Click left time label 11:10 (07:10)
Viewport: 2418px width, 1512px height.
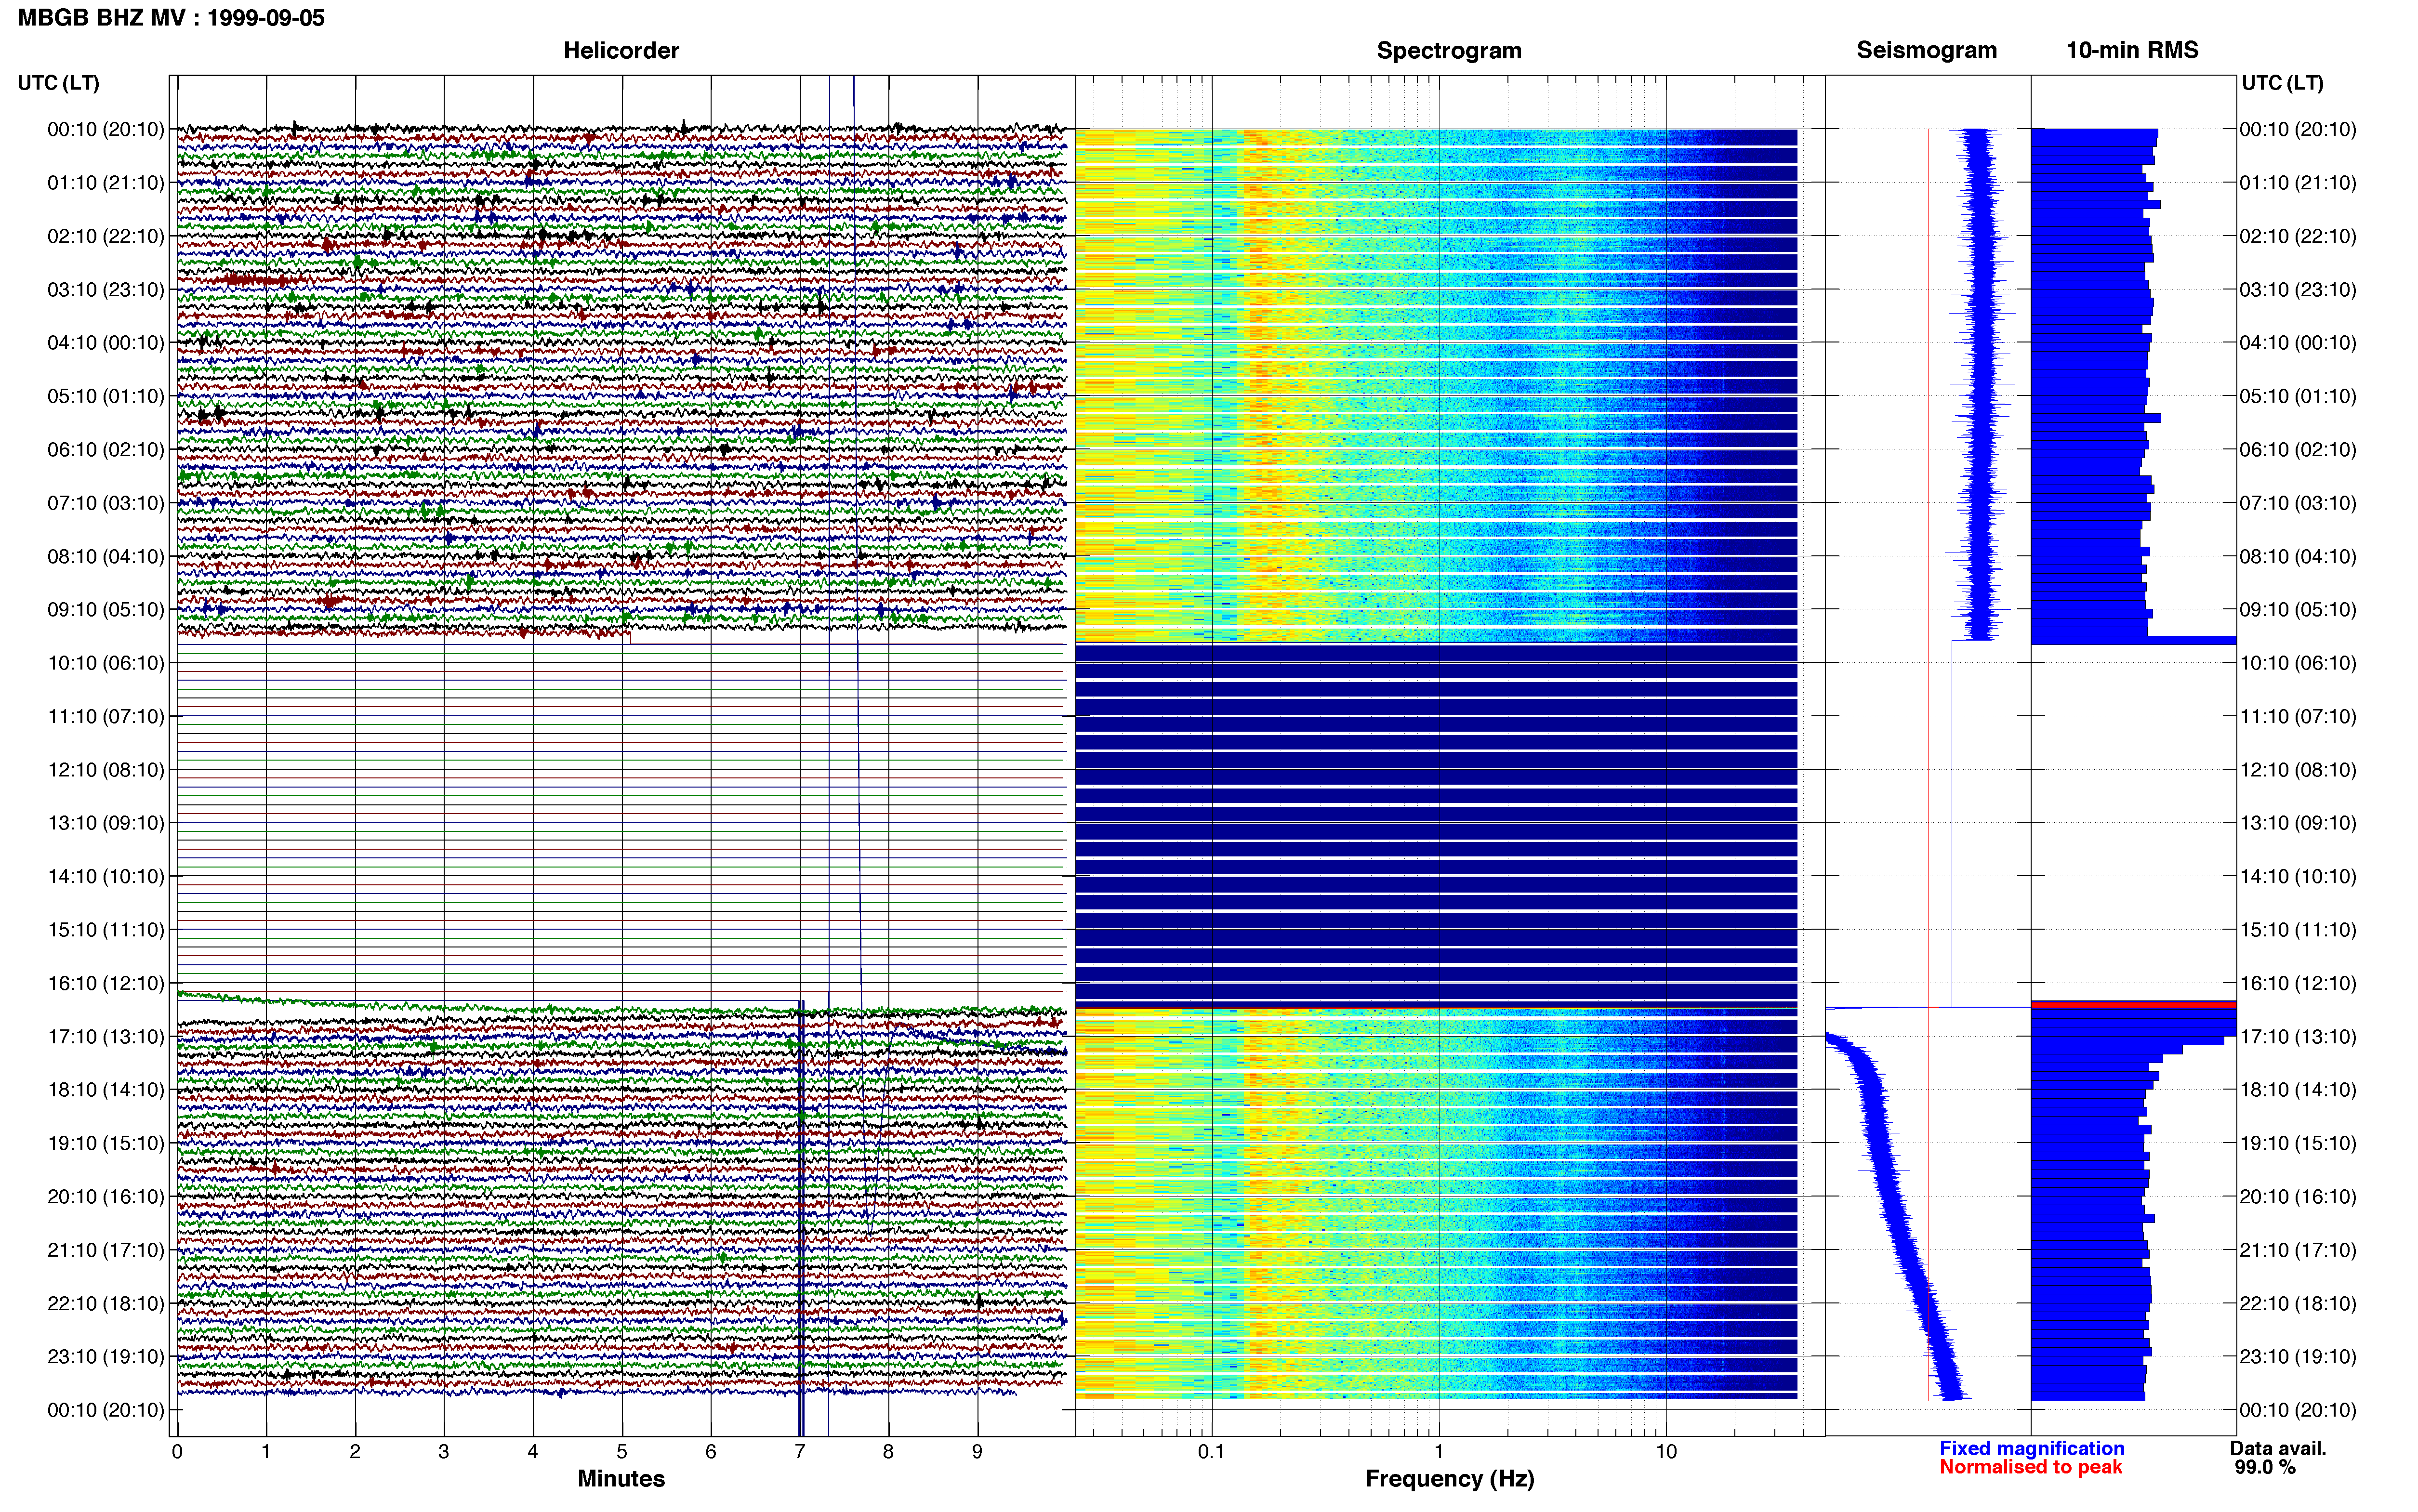pos(106,716)
